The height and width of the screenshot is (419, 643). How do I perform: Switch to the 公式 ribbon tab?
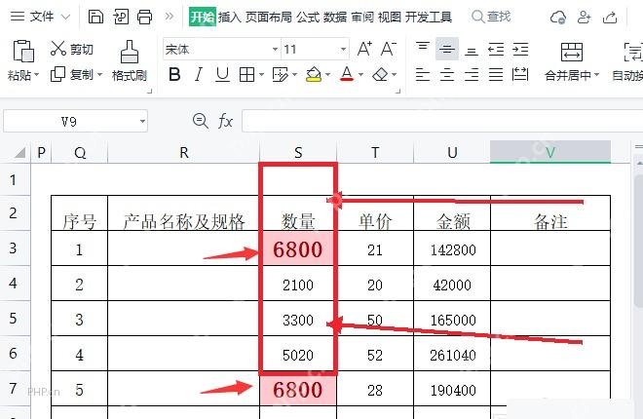click(x=308, y=17)
